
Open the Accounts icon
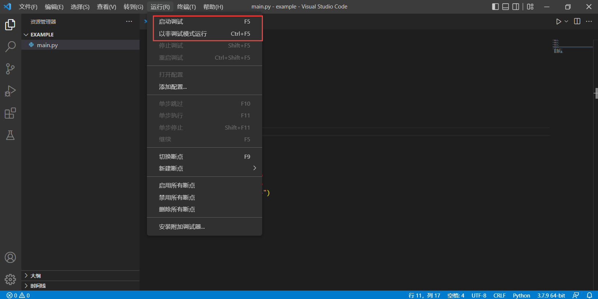click(x=10, y=257)
